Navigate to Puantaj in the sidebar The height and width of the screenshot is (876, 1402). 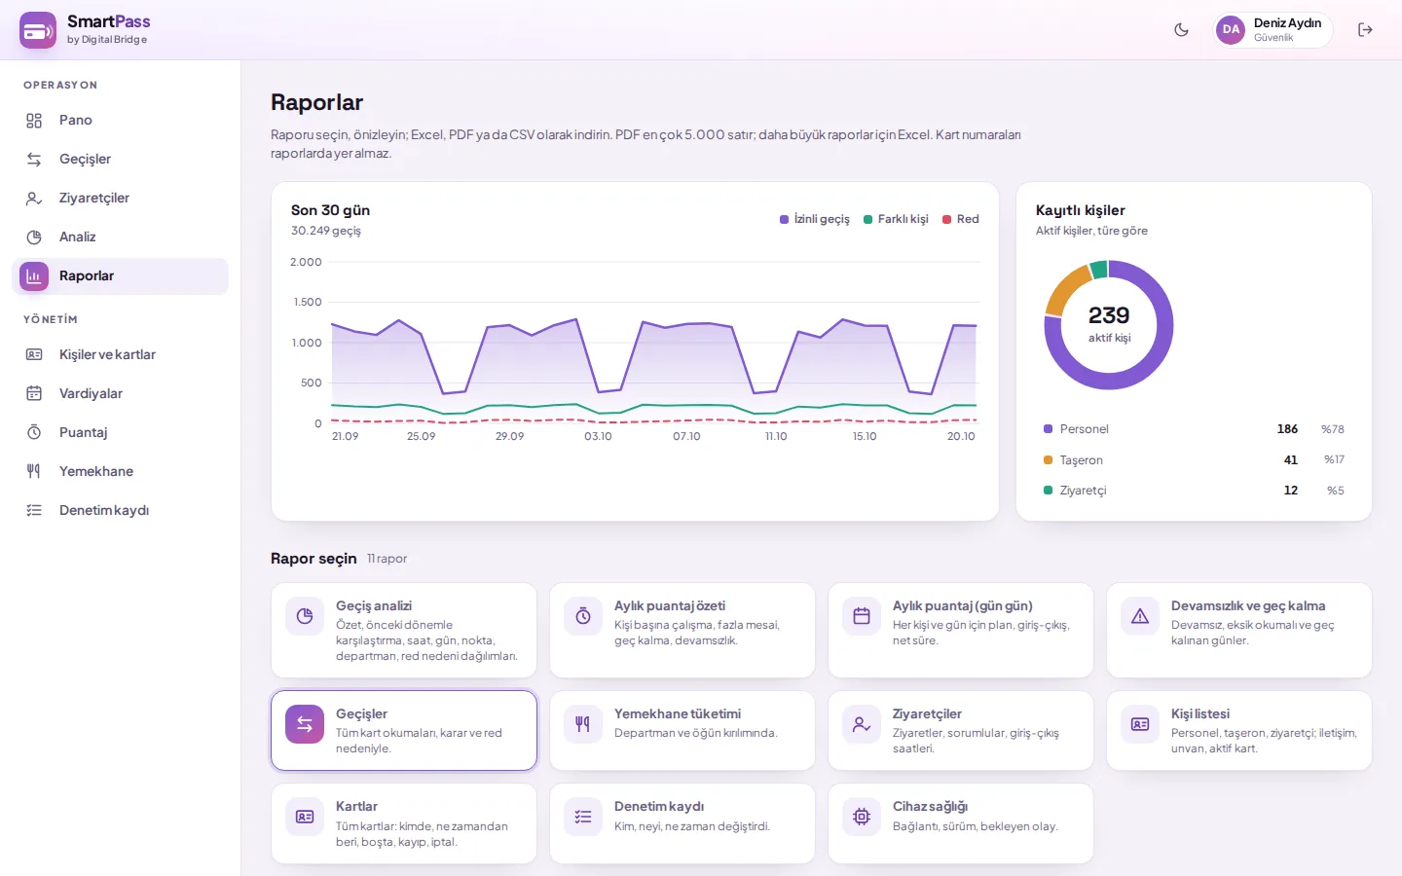pos(120,433)
